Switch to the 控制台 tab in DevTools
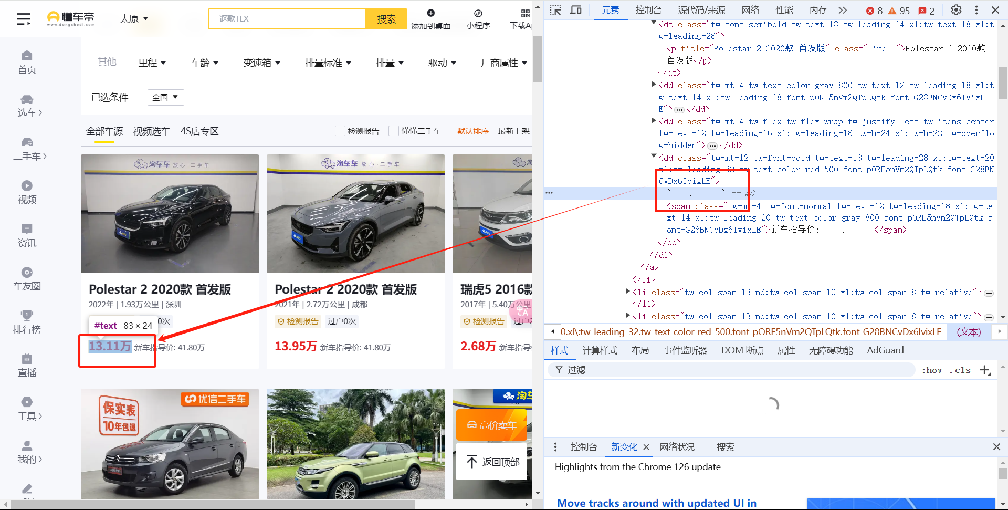 click(x=648, y=10)
